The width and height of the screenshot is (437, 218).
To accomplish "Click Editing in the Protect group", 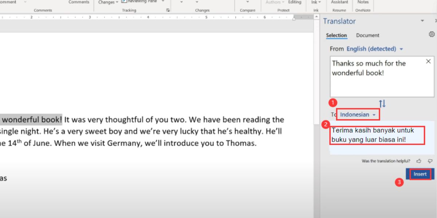I will [295, 2].
